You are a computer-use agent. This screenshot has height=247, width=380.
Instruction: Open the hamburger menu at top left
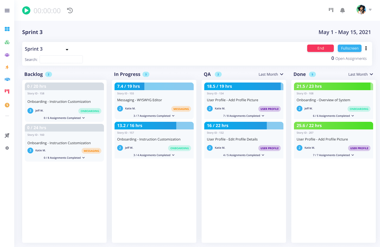pos(7,11)
